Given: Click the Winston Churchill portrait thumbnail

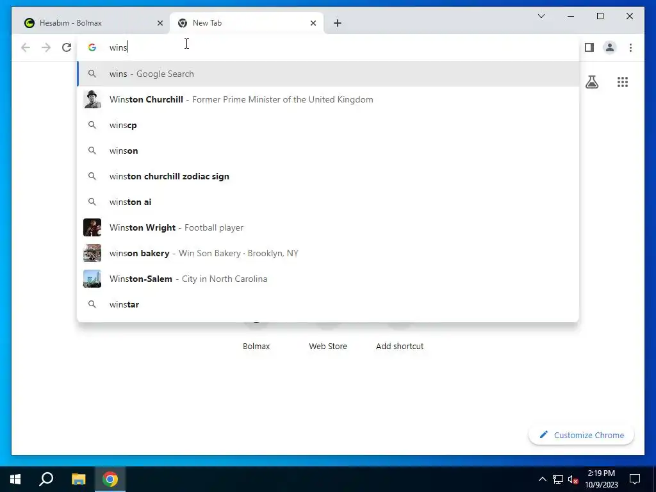Looking at the screenshot, I should coord(92,99).
